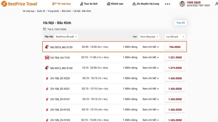Select the 1.426.000đ price for ZH-108, ZH-9105

(x=175, y=120)
